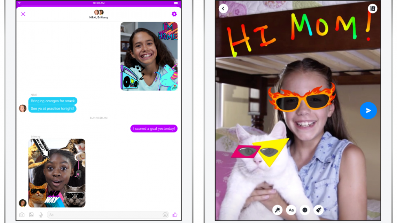This screenshot has width=397, height=223.
Task: Tap Nikki's avatar beside her messages
Action: click(x=23, y=108)
